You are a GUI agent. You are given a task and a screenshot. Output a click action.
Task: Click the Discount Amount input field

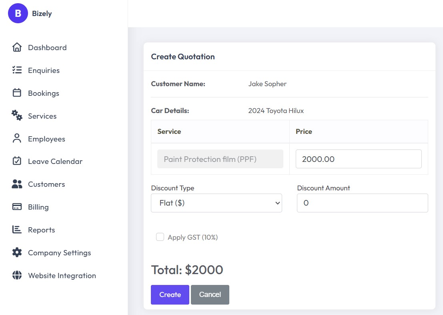pos(363,203)
